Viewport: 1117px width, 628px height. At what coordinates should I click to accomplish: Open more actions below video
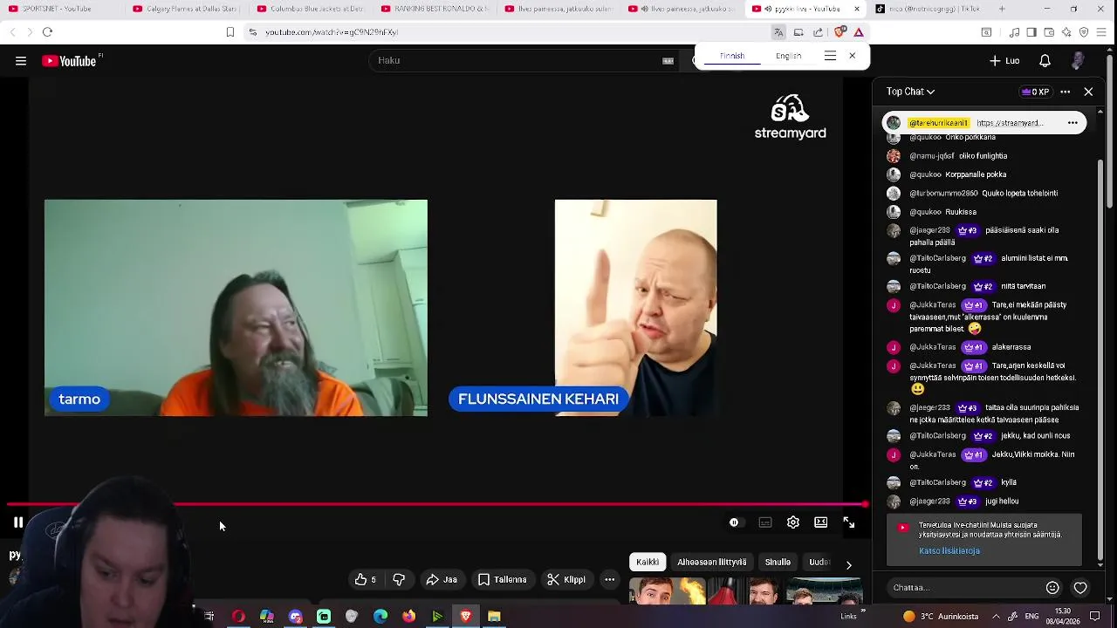pyautogui.click(x=610, y=579)
